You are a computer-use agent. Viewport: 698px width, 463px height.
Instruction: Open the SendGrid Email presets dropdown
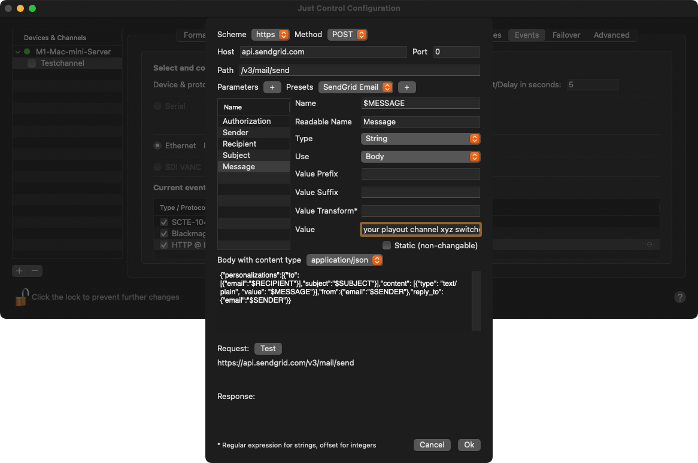(356, 87)
